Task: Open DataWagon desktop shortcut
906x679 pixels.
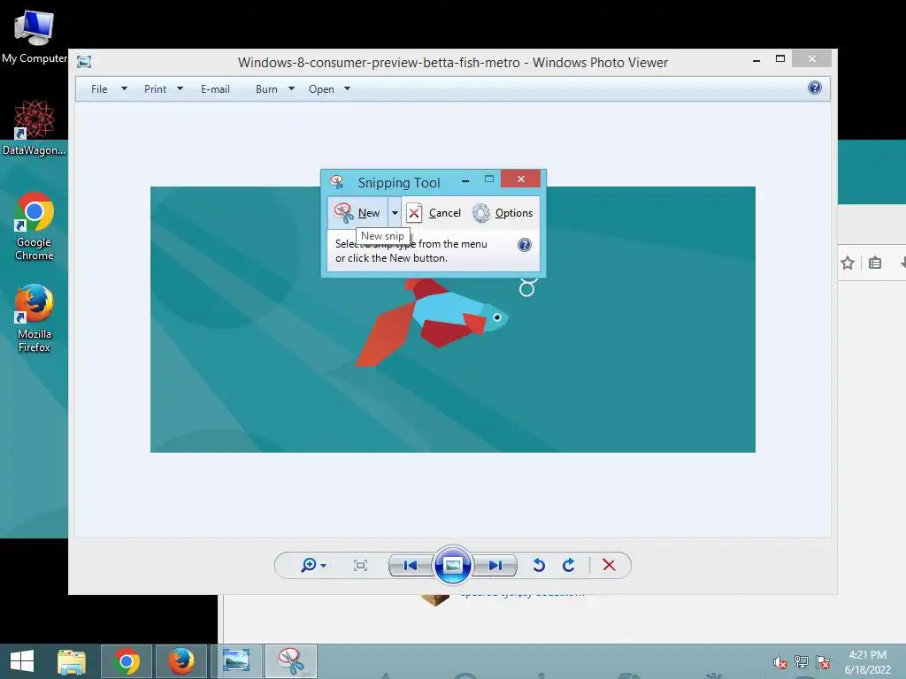Action: point(35,128)
